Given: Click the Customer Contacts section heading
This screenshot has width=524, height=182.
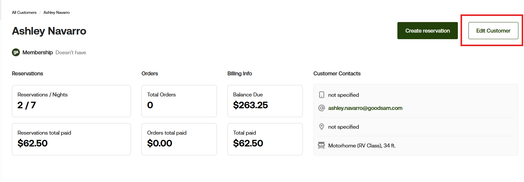Looking at the screenshot, I should click(337, 73).
